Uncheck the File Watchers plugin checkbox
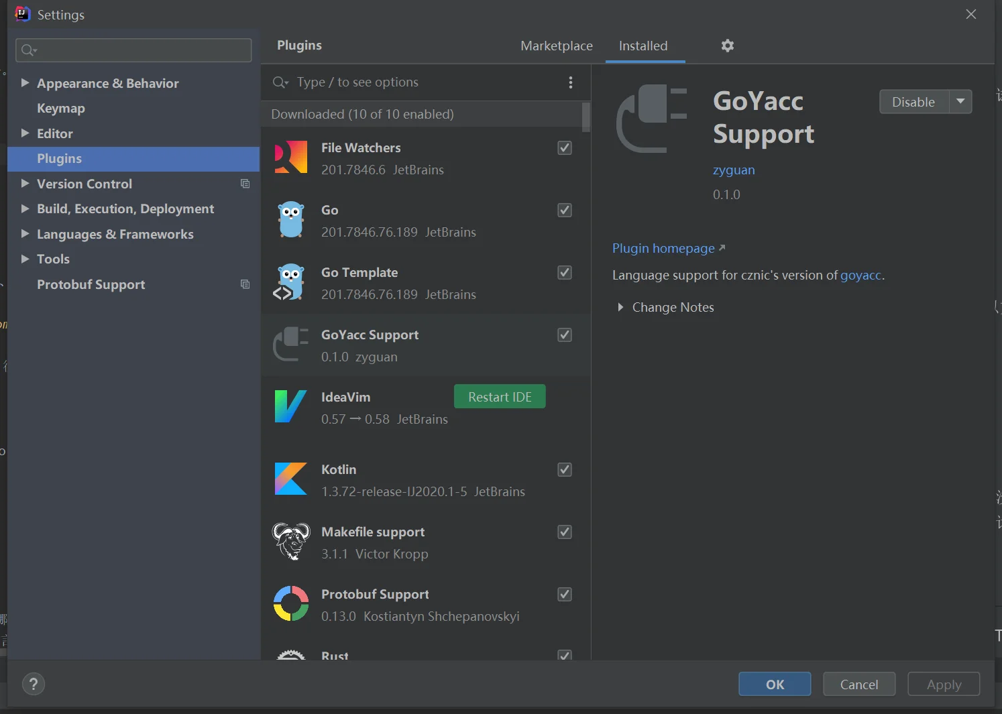 (565, 148)
